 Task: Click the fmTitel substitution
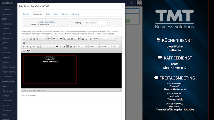pos(39,24)
